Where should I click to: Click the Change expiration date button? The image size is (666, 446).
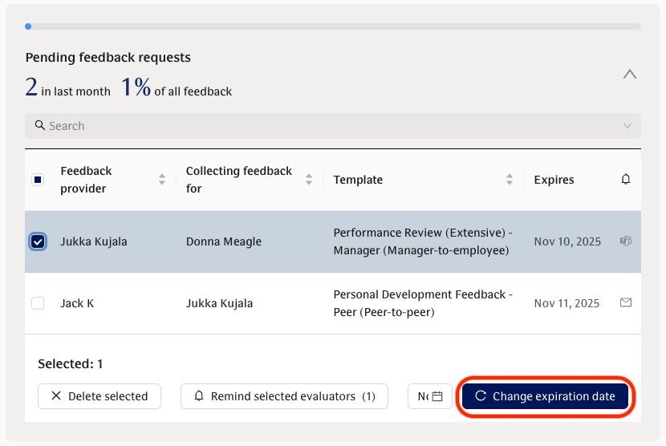point(545,396)
